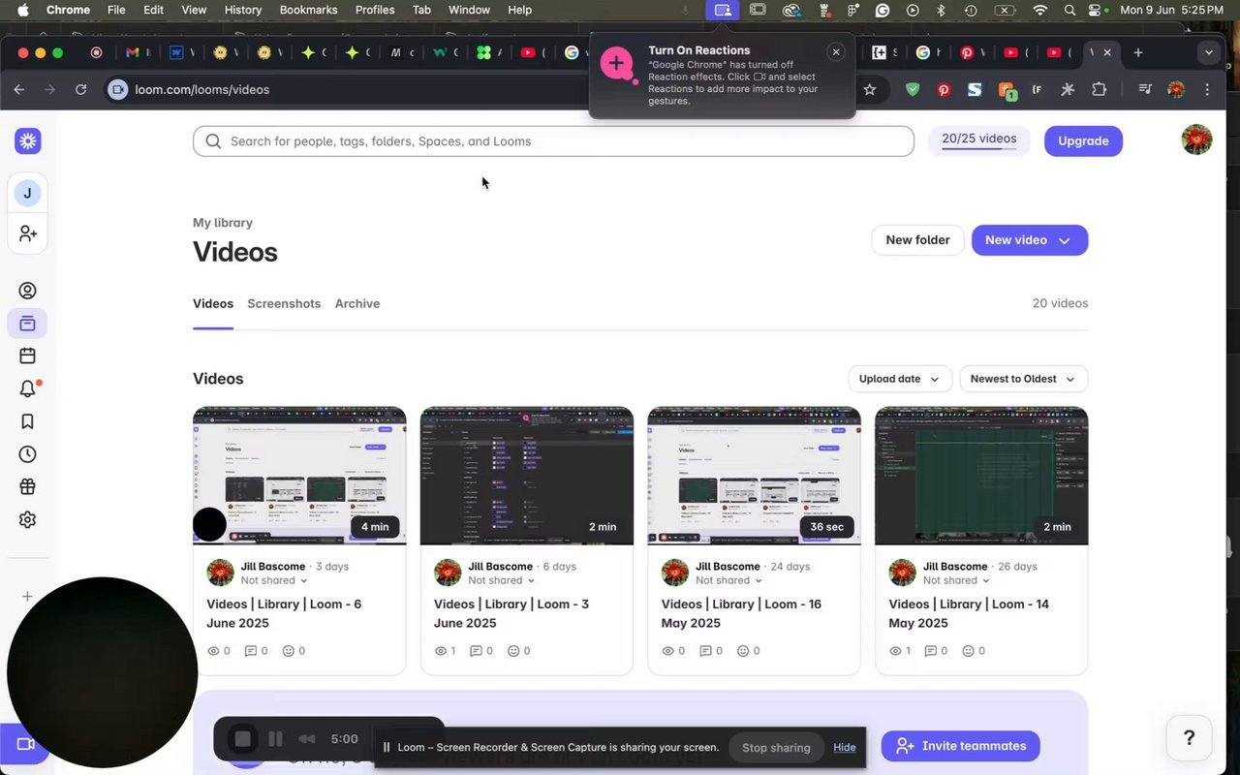Switch to the Screenshots tab
Viewport: 1240px width, 775px height.
coord(284,303)
